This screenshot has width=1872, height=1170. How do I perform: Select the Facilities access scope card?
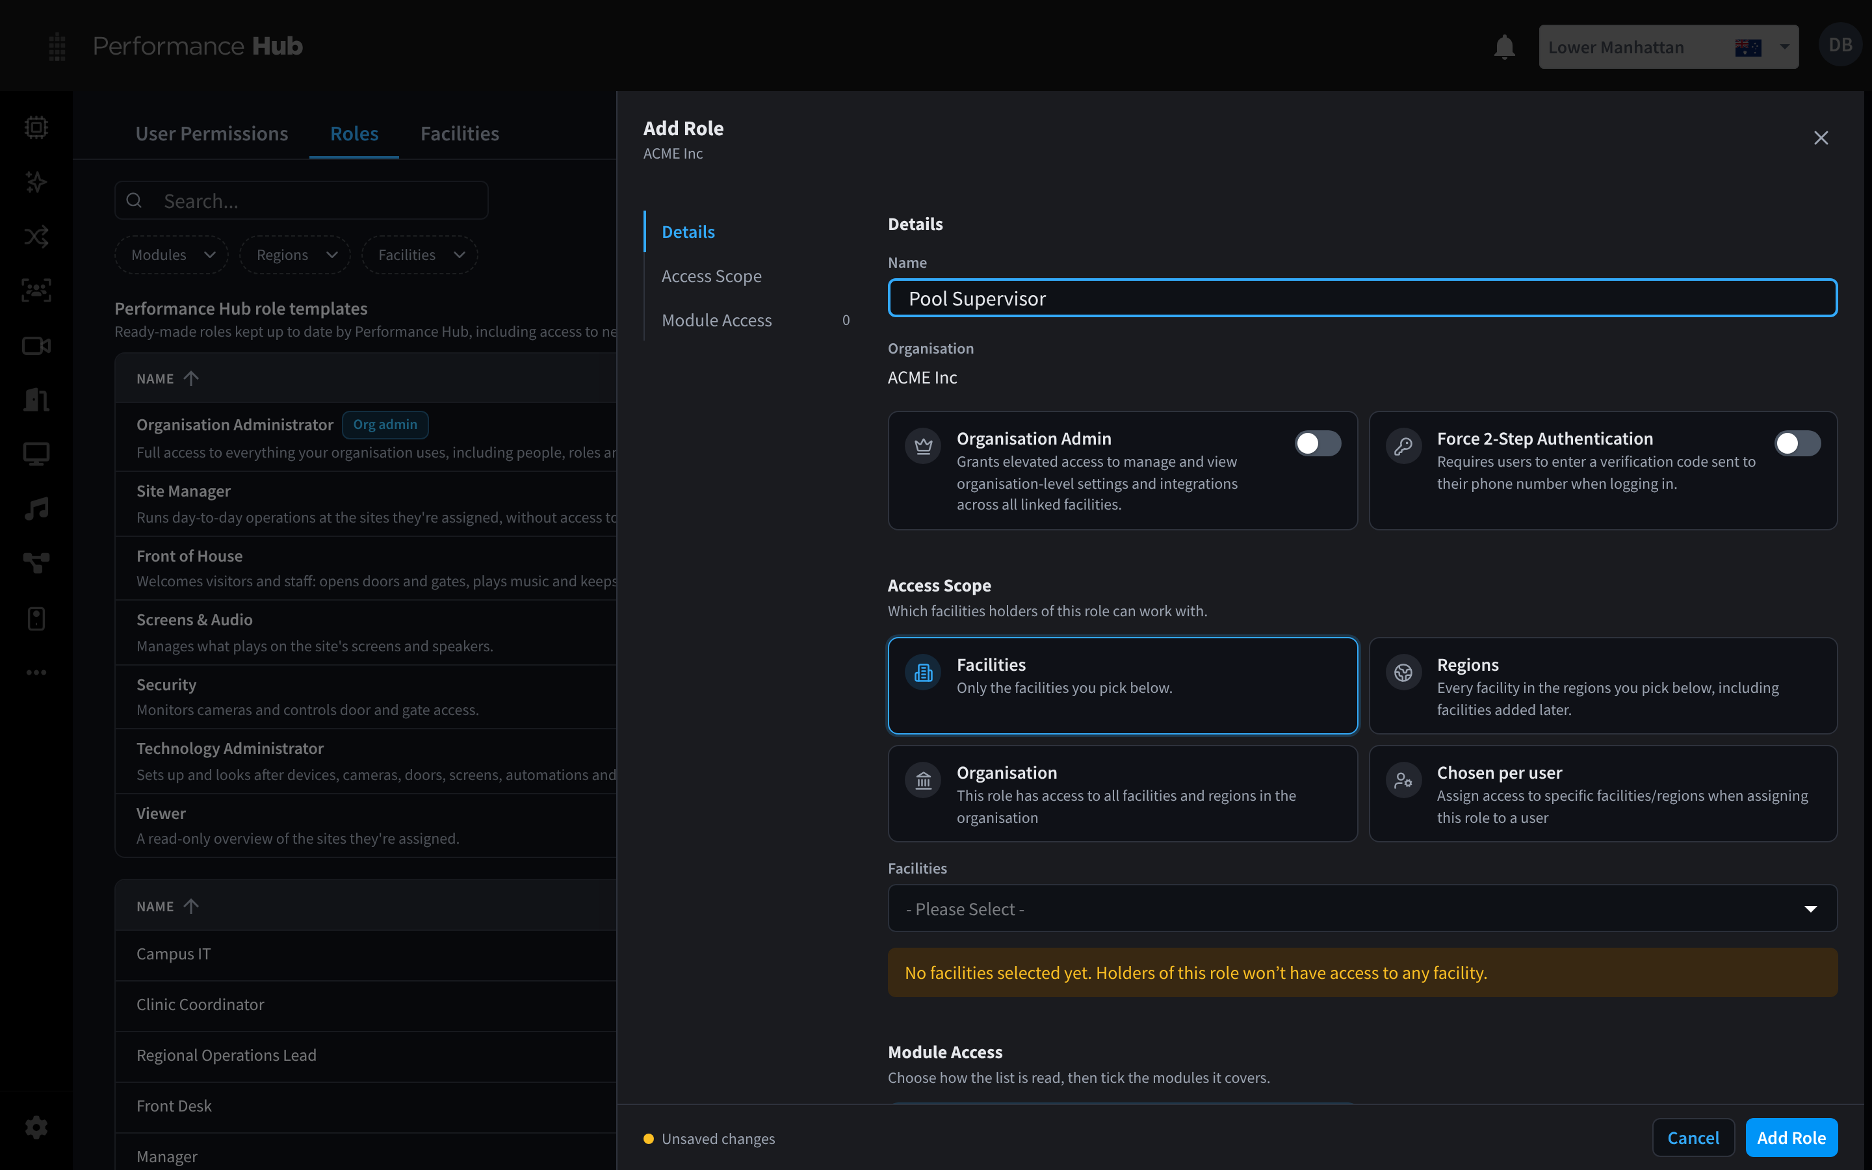pos(1123,686)
